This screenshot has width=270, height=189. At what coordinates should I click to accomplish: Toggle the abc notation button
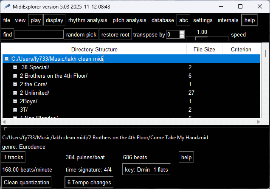[x=183, y=20]
